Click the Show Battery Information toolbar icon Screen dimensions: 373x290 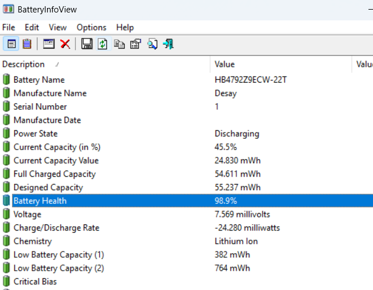tap(11, 44)
